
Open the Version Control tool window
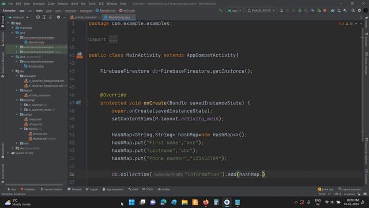[x=51, y=190]
